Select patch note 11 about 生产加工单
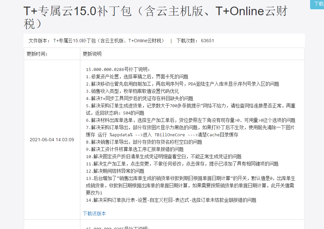 click(182, 164)
